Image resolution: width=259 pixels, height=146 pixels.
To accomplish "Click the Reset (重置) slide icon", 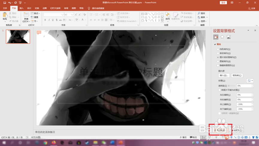I will coord(32,17).
